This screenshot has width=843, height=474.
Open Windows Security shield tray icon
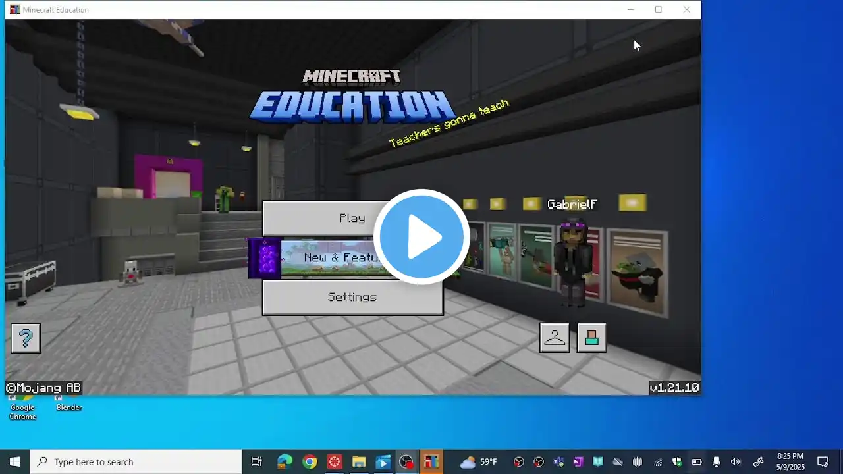pos(677,461)
